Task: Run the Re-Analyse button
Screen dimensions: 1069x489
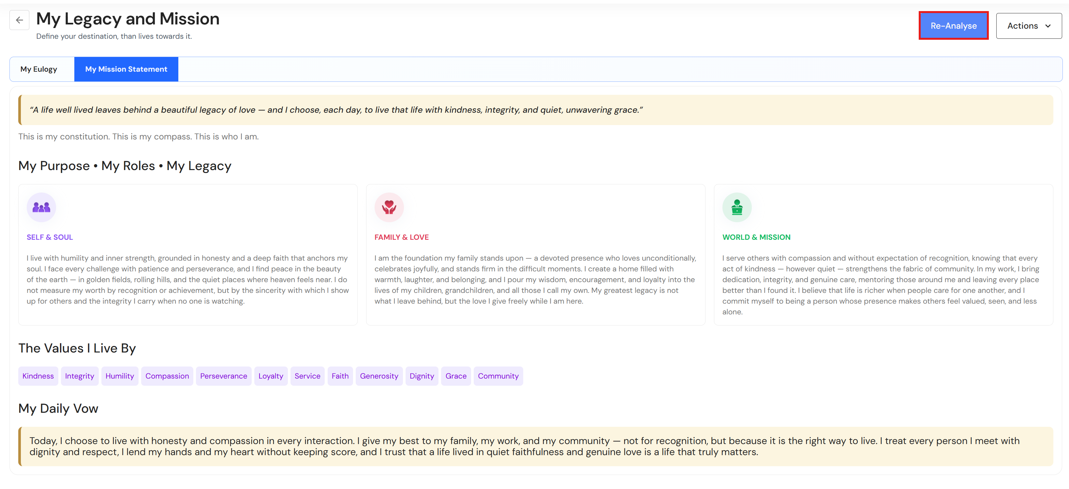Action: 953,26
